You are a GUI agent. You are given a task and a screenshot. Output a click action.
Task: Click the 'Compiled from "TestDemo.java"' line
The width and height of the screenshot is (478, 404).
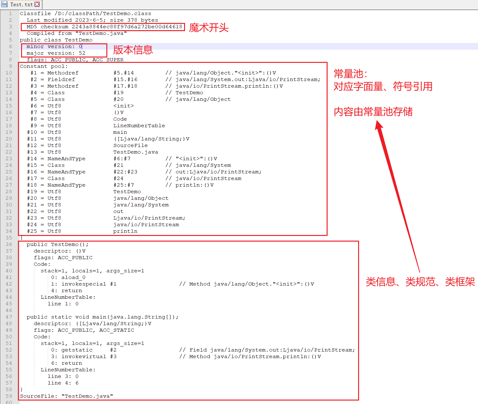point(77,33)
